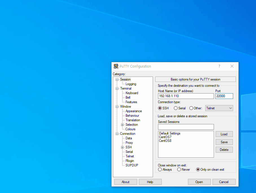Click the Host Name input field
This screenshot has height=193, width=256.
coord(186,96)
